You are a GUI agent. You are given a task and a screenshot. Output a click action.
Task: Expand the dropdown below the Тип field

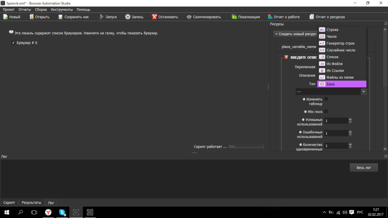pyautogui.click(x=363, y=91)
